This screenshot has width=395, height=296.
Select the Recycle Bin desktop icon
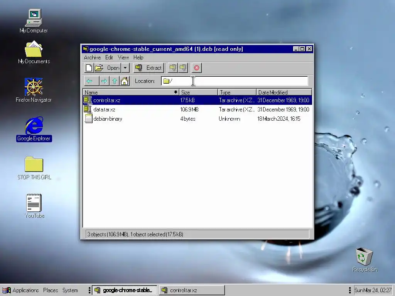pyautogui.click(x=365, y=260)
